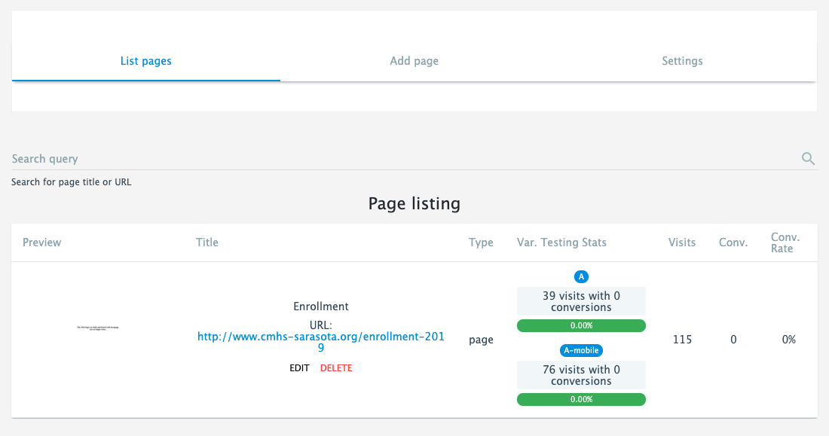Click the 76 visits with 0 conversions box
This screenshot has width=829, height=436.
click(x=581, y=375)
